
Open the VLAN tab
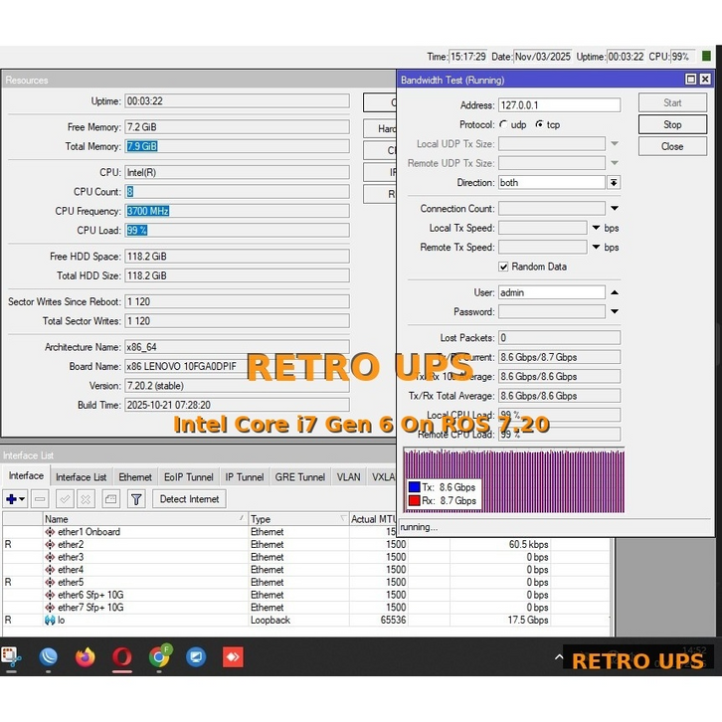348,477
